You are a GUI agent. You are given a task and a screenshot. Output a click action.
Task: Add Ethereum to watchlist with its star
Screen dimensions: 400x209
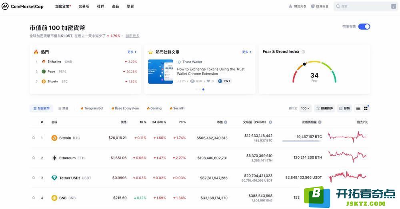tap(34, 157)
